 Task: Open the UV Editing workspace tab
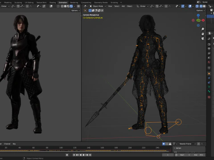tap(29, 2)
